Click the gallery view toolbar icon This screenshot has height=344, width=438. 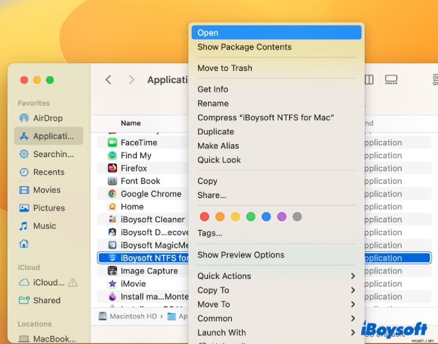391,80
